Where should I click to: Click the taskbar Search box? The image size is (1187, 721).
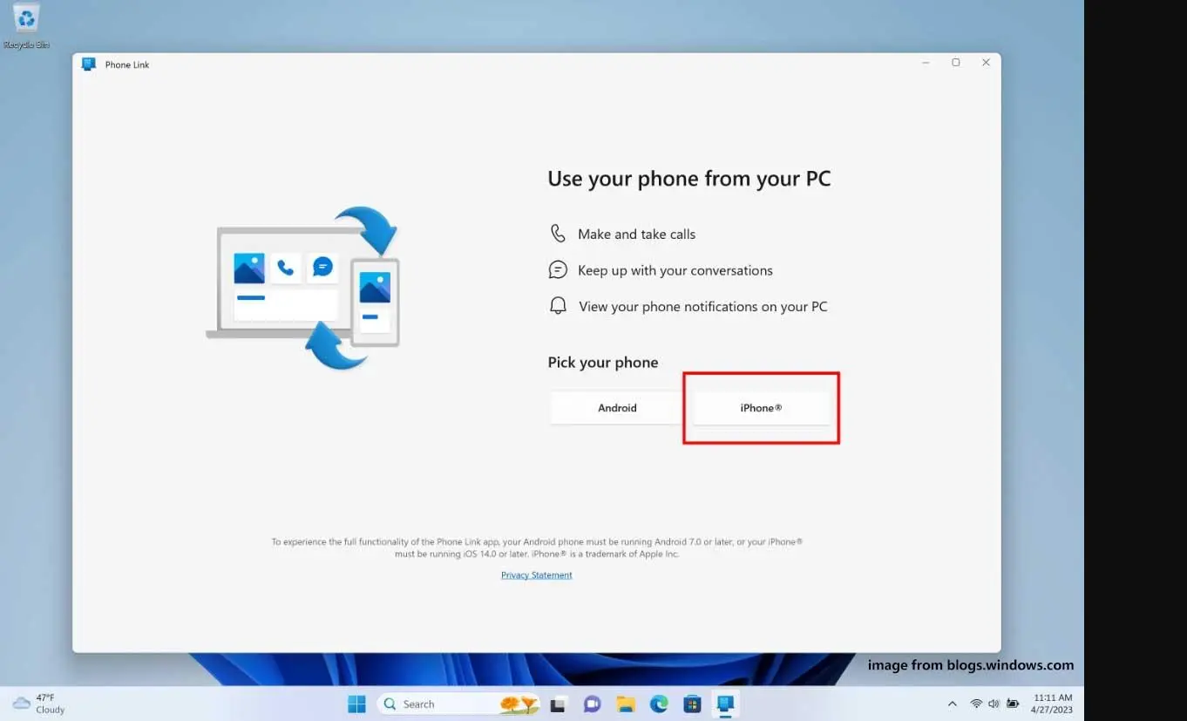click(x=458, y=704)
